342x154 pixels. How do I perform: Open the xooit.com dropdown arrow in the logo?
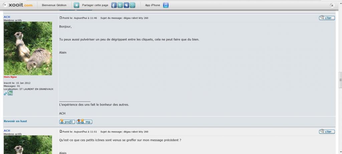click(5, 5)
